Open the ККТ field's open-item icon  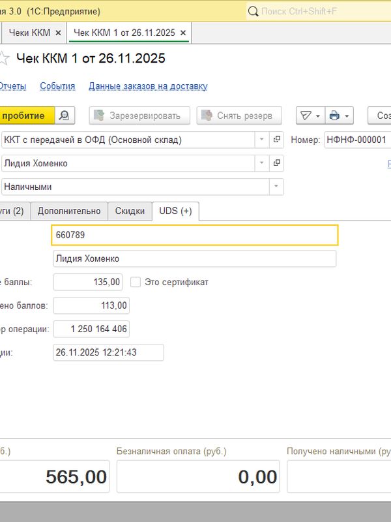pos(276,140)
